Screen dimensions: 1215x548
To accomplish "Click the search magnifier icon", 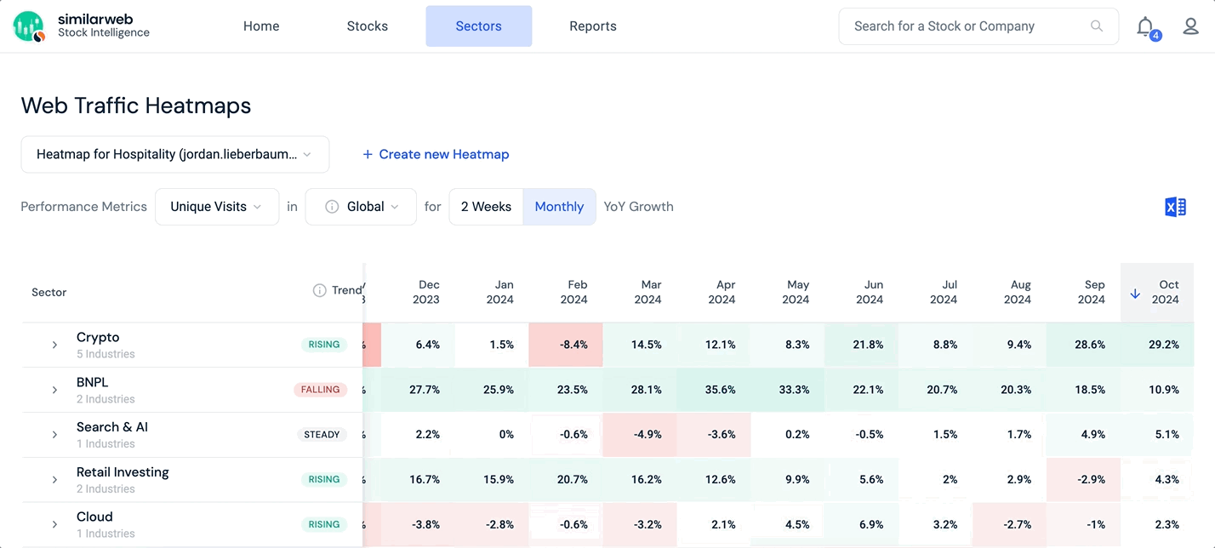I will pyautogui.click(x=1097, y=26).
